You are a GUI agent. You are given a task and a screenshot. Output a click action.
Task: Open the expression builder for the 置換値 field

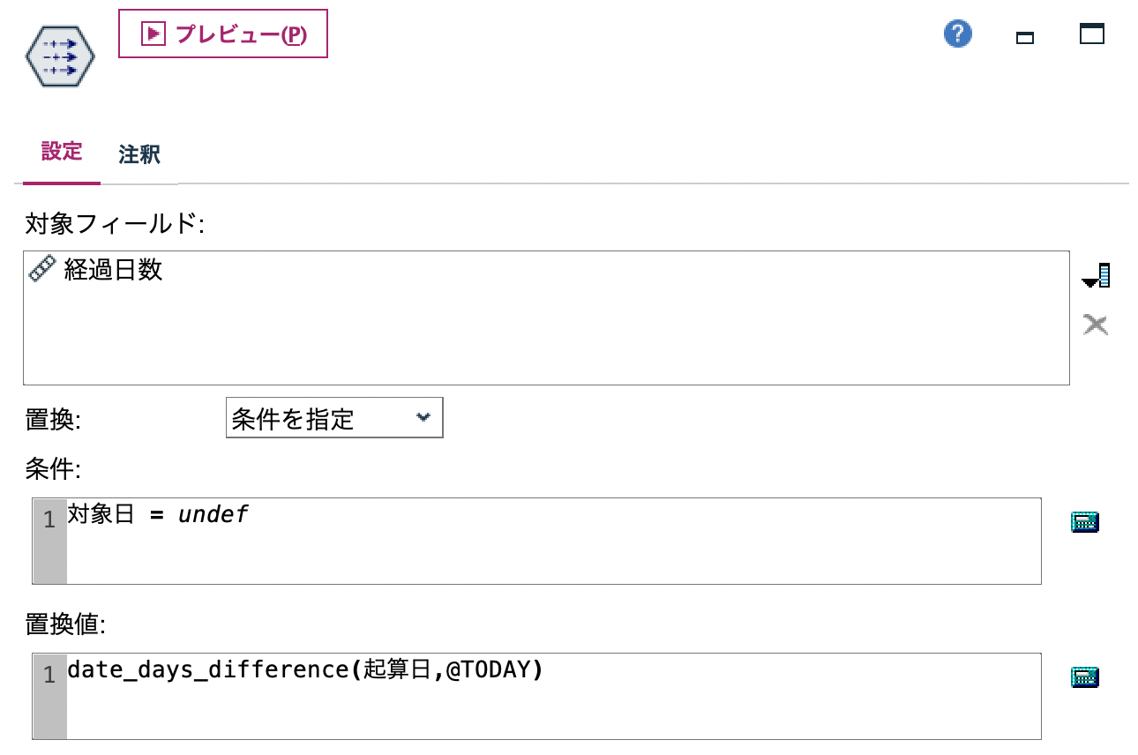point(1085,677)
